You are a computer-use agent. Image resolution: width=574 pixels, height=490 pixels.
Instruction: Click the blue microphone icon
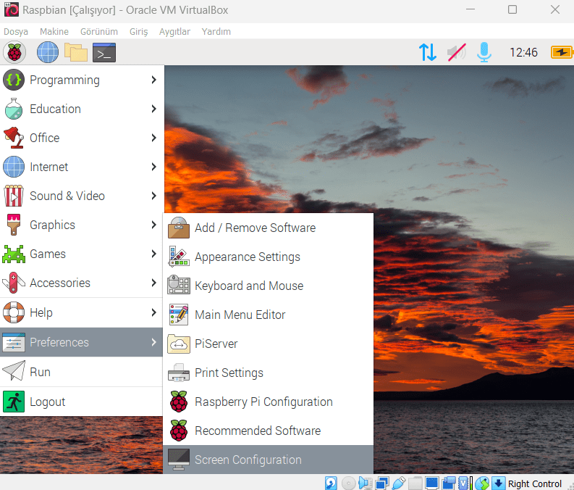pyautogui.click(x=484, y=52)
